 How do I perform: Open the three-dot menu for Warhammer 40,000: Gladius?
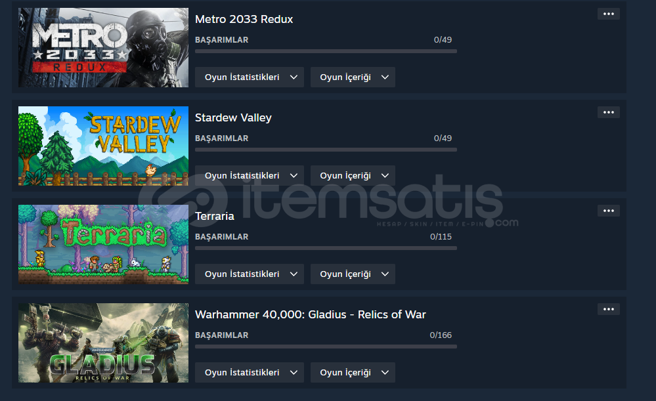[608, 309]
